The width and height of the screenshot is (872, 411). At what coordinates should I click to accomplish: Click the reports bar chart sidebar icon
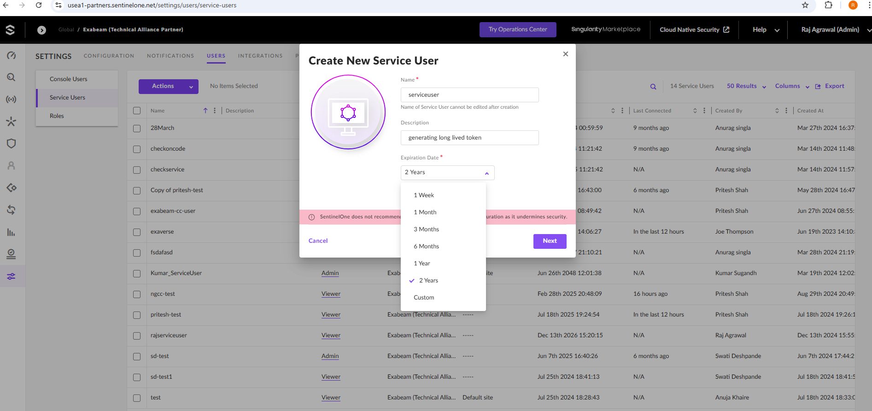pyautogui.click(x=11, y=232)
